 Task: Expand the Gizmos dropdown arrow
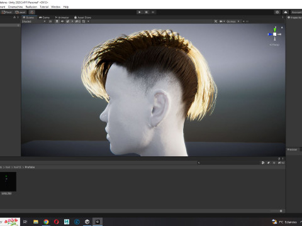pos(238,21)
